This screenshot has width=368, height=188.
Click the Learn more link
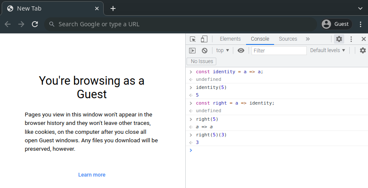(x=92, y=175)
